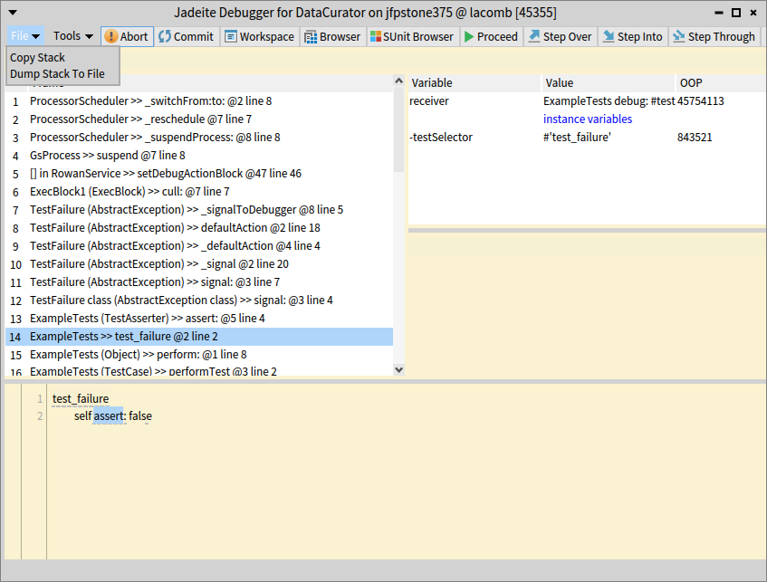767x582 pixels.
Task: Select frame 13 ExampleTests assert:
Action: (x=147, y=319)
